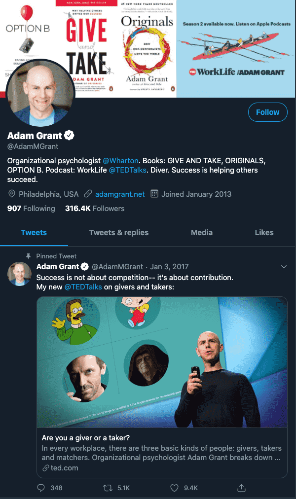Like the pinned tweet with heart icon
296x499 pixels.
[x=174, y=488]
